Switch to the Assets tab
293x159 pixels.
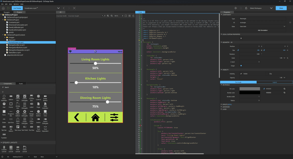pyautogui.click(x=21, y=84)
